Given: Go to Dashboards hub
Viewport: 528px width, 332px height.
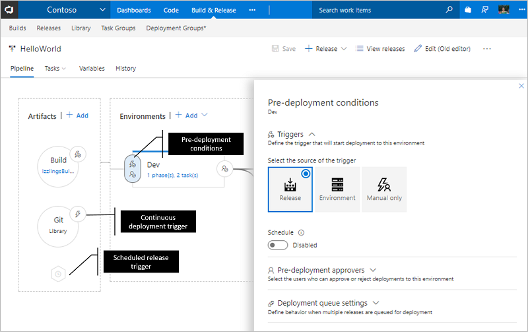Looking at the screenshot, I should [134, 10].
